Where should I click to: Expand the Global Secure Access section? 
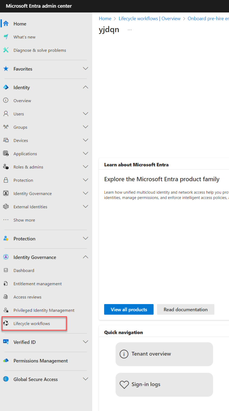[86, 379]
